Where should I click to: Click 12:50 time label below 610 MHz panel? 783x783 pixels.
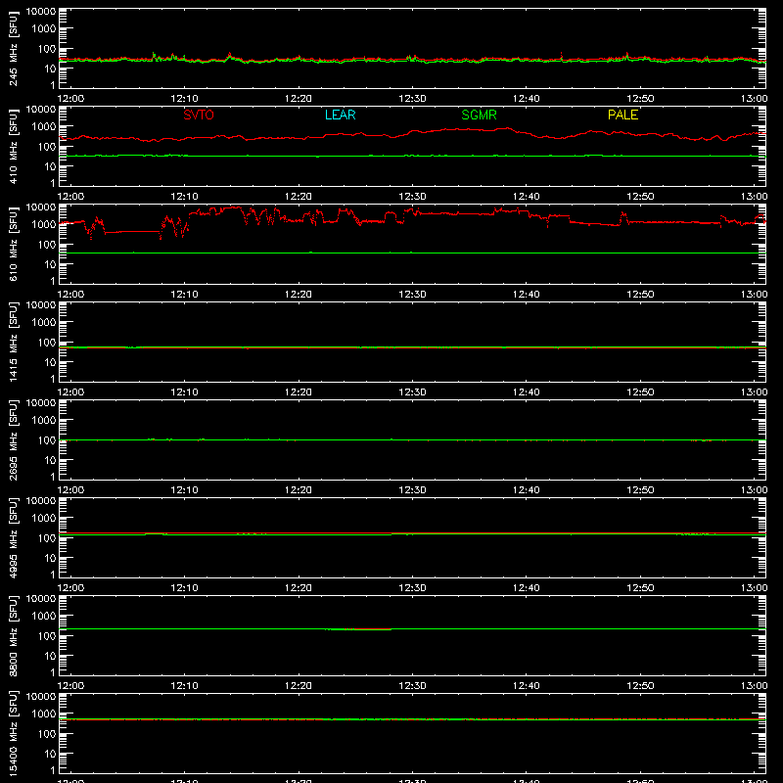click(x=640, y=295)
